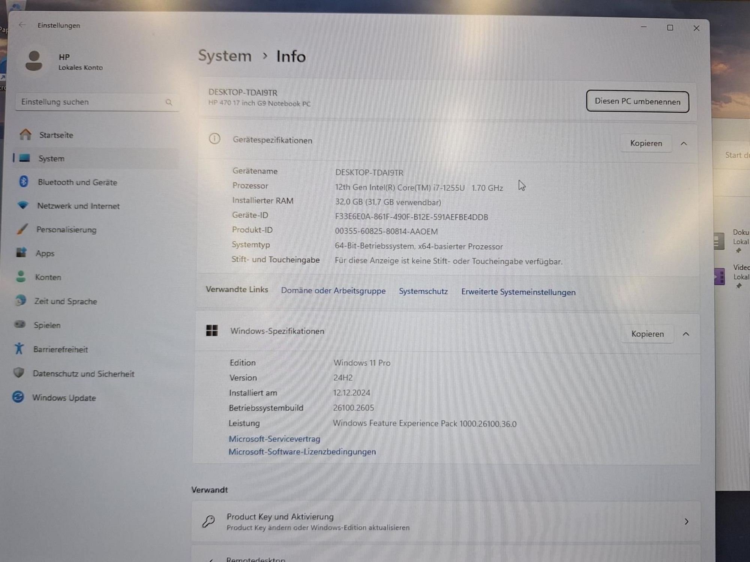Click HP 470 17 inch G9 Notebook PC text
The height and width of the screenshot is (562, 750).
click(259, 103)
